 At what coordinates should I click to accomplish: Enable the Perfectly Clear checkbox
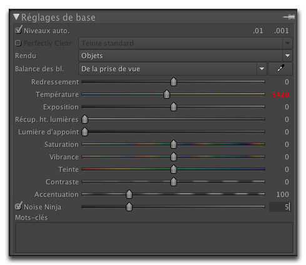click(x=18, y=43)
